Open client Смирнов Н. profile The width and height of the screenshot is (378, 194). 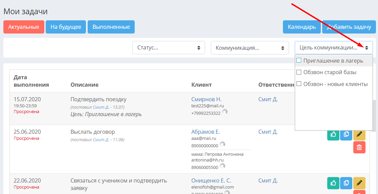[206, 99]
